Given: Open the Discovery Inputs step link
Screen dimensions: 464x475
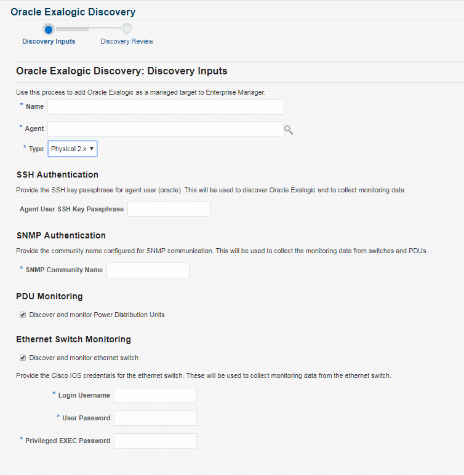Looking at the screenshot, I should (x=49, y=41).
